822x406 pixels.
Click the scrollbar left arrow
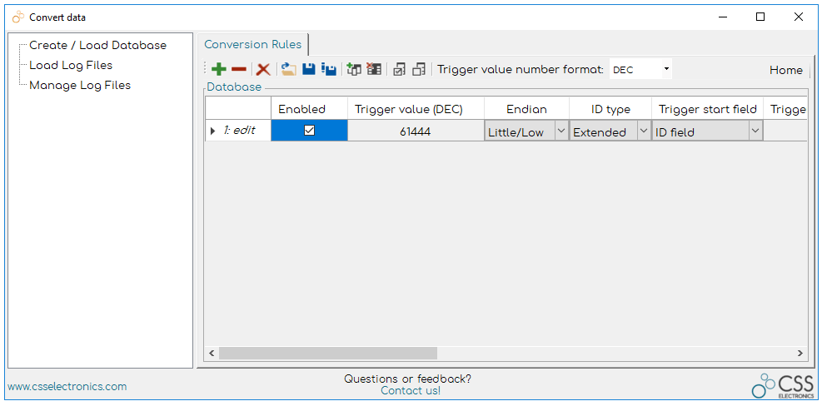tap(212, 353)
